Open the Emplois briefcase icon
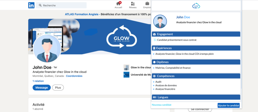This screenshot has width=258, height=112. pos(147,4)
